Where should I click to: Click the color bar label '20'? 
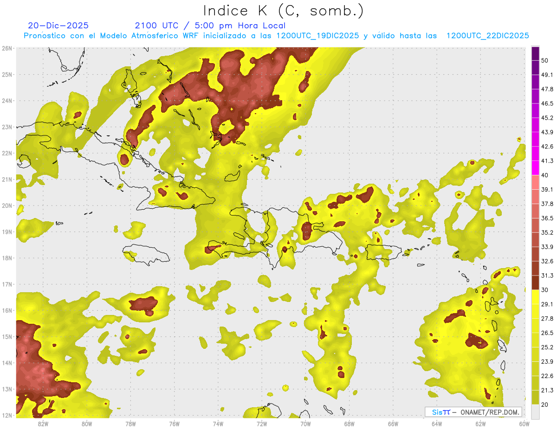pyautogui.click(x=545, y=405)
